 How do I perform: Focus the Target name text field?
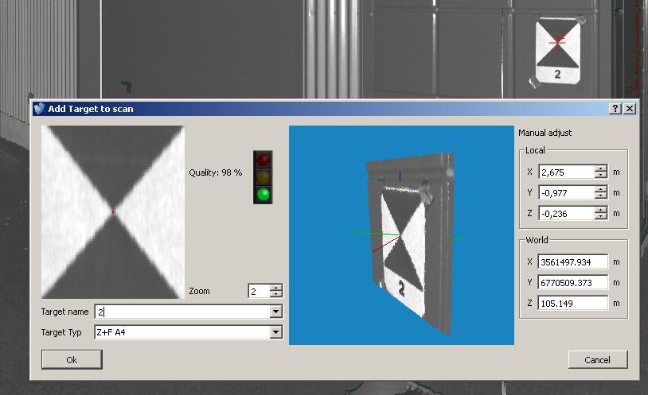(182, 312)
